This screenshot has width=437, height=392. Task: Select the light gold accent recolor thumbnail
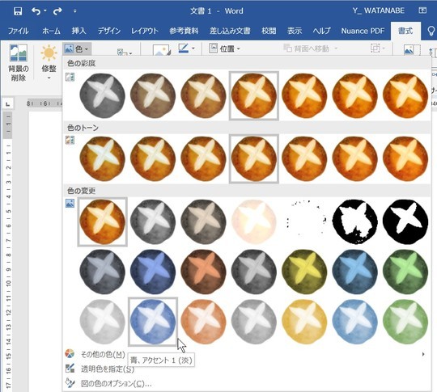tap(304, 322)
